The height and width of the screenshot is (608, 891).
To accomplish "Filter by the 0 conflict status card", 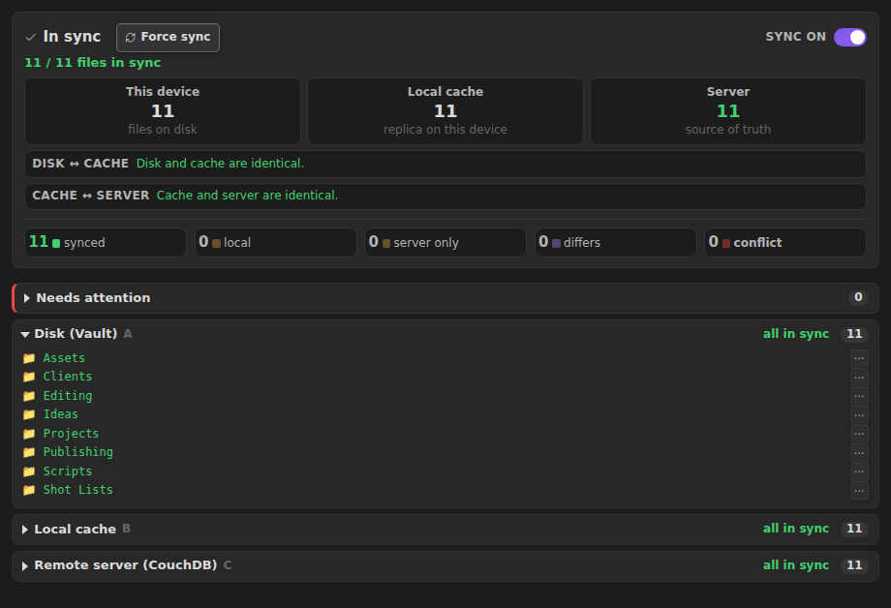I will pos(785,243).
